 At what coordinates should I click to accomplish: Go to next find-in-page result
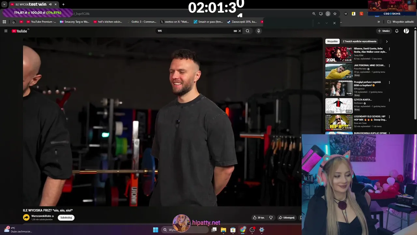click(x=326, y=23)
